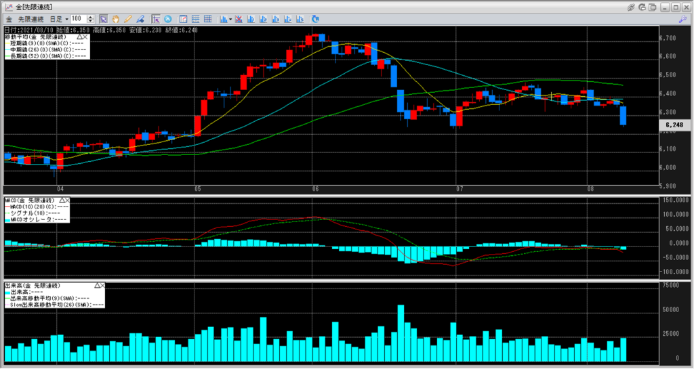Screen dimensions: 694x369
Task: Select the 中期線(26) moving average entry
Action: (x=46, y=50)
